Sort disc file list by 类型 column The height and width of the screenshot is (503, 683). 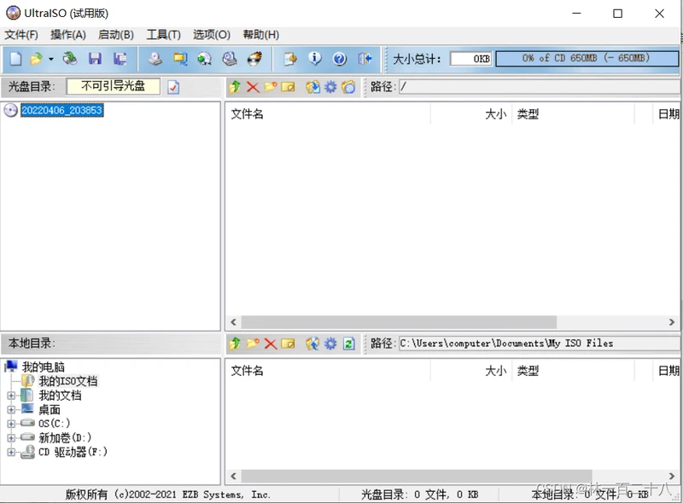click(x=572, y=114)
